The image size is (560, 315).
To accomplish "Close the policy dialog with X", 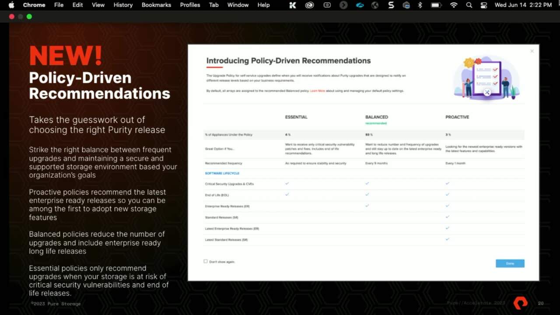I will pos(532,51).
